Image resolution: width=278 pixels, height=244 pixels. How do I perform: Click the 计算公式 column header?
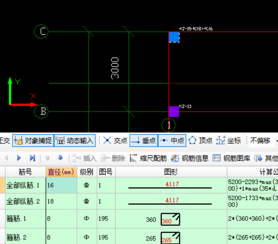[253, 172]
